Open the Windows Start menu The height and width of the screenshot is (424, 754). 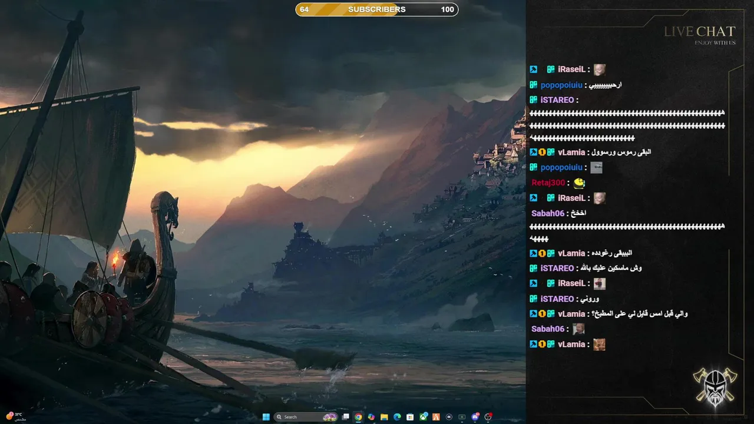coord(266,417)
